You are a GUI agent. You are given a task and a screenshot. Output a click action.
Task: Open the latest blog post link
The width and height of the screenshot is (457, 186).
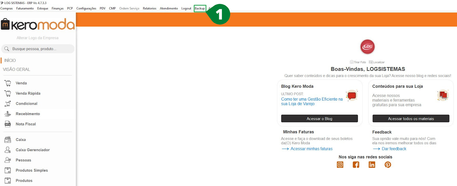coord(312,101)
